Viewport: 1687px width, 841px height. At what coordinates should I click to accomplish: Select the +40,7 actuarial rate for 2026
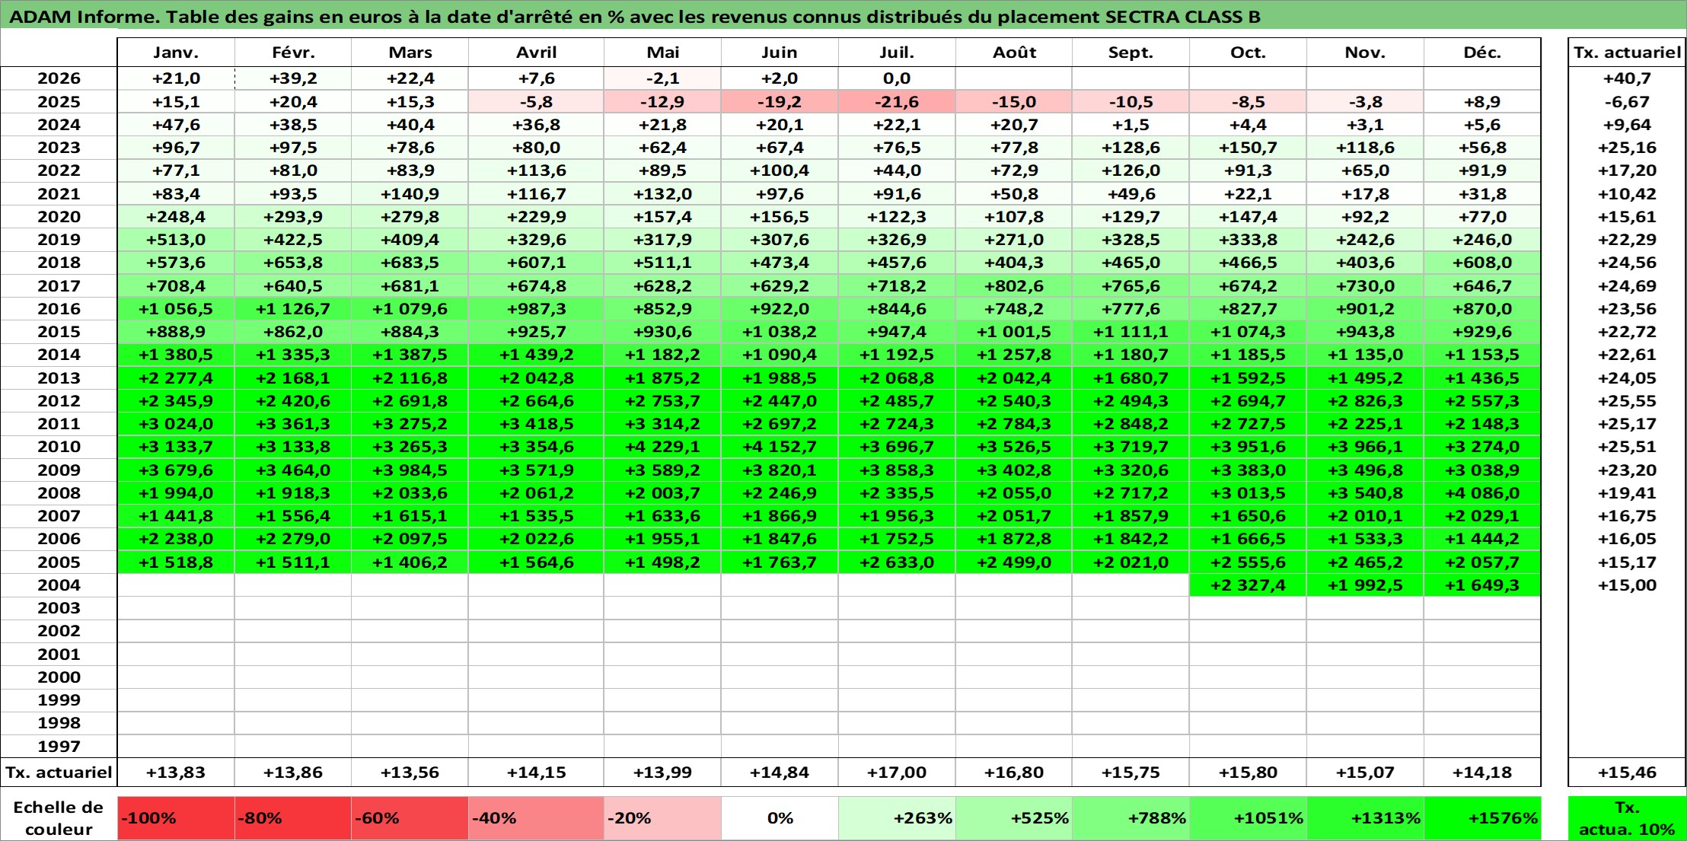click(1627, 78)
